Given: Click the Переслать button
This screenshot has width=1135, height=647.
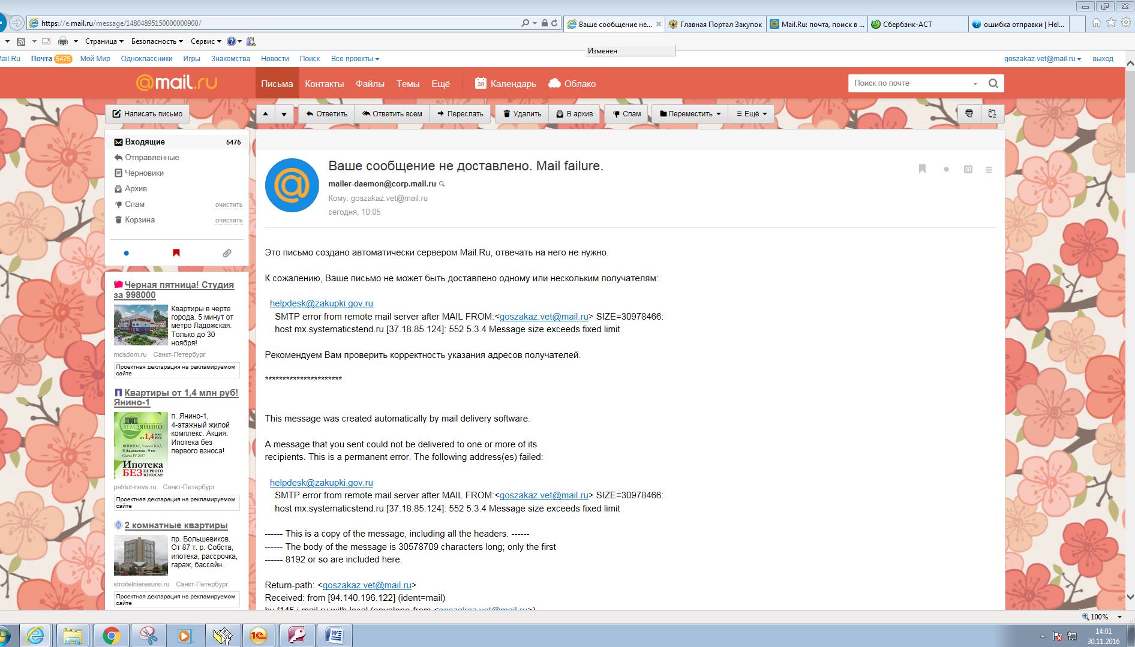Looking at the screenshot, I should [x=460, y=113].
